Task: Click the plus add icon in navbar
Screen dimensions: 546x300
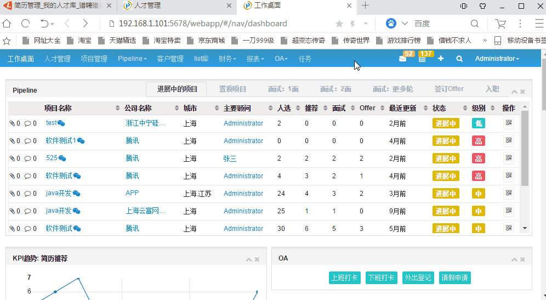Action: click(441, 59)
